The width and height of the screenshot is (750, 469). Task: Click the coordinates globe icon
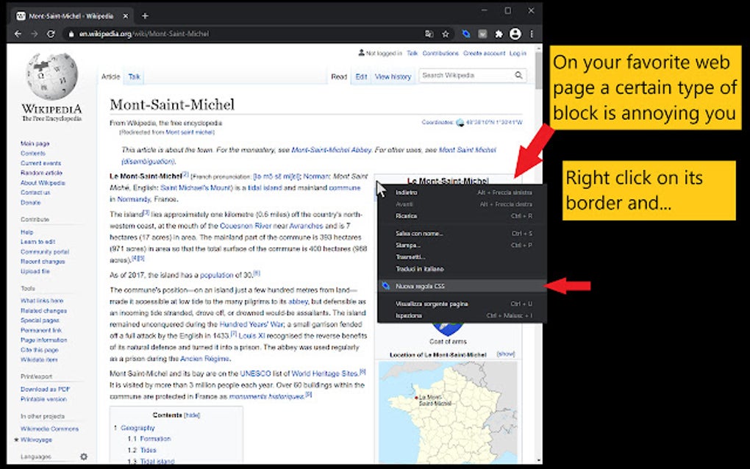(460, 122)
